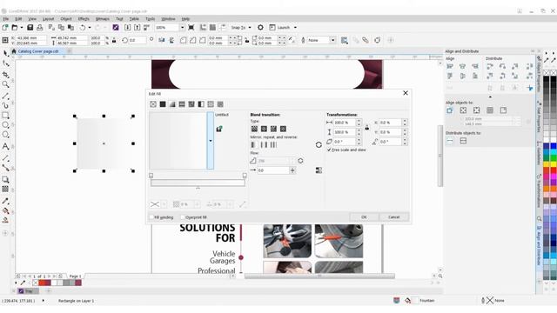Open the Effects menu
Screen dimensions: 557x313
point(84,19)
